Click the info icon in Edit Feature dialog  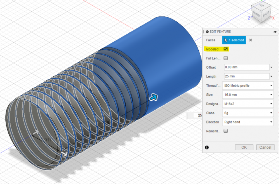coord(207,147)
